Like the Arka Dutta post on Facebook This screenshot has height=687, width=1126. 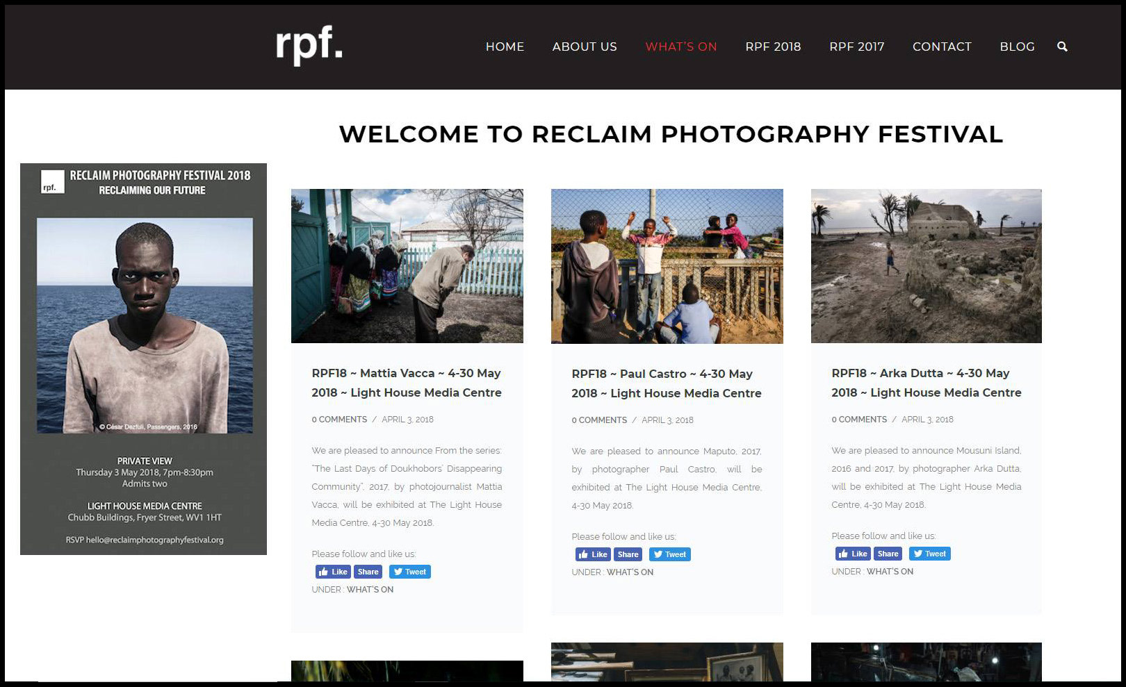click(853, 554)
